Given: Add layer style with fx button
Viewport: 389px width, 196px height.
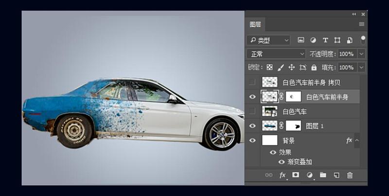Looking at the screenshot, I should [282, 175].
